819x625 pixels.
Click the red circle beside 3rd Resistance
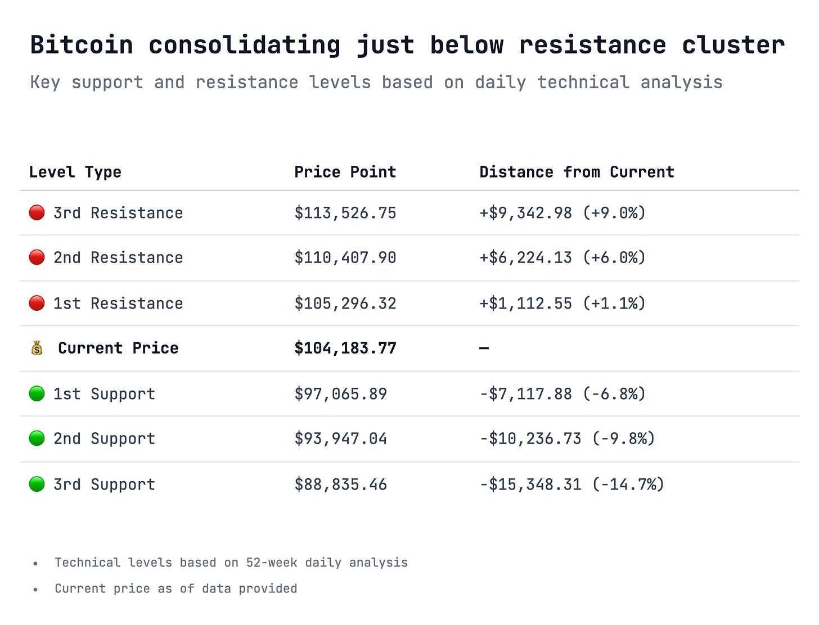pyautogui.click(x=37, y=212)
